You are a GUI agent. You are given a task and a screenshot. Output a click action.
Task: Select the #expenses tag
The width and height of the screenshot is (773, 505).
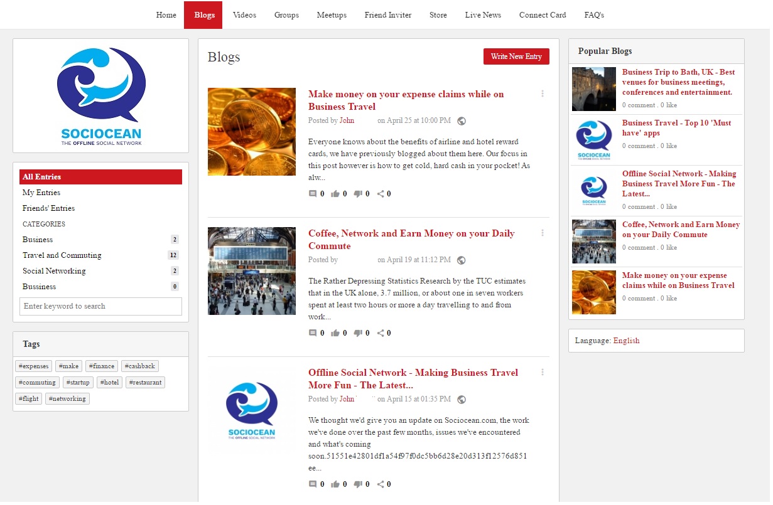tap(34, 366)
